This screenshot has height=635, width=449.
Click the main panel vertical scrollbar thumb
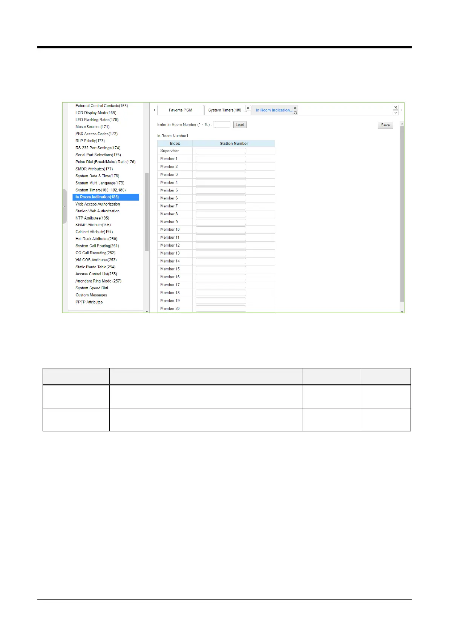pyautogui.click(x=402, y=214)
